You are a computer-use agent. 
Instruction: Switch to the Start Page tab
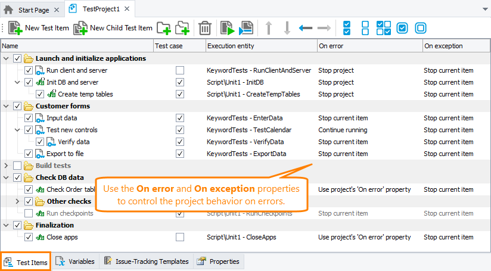click(x=33, y=10)
